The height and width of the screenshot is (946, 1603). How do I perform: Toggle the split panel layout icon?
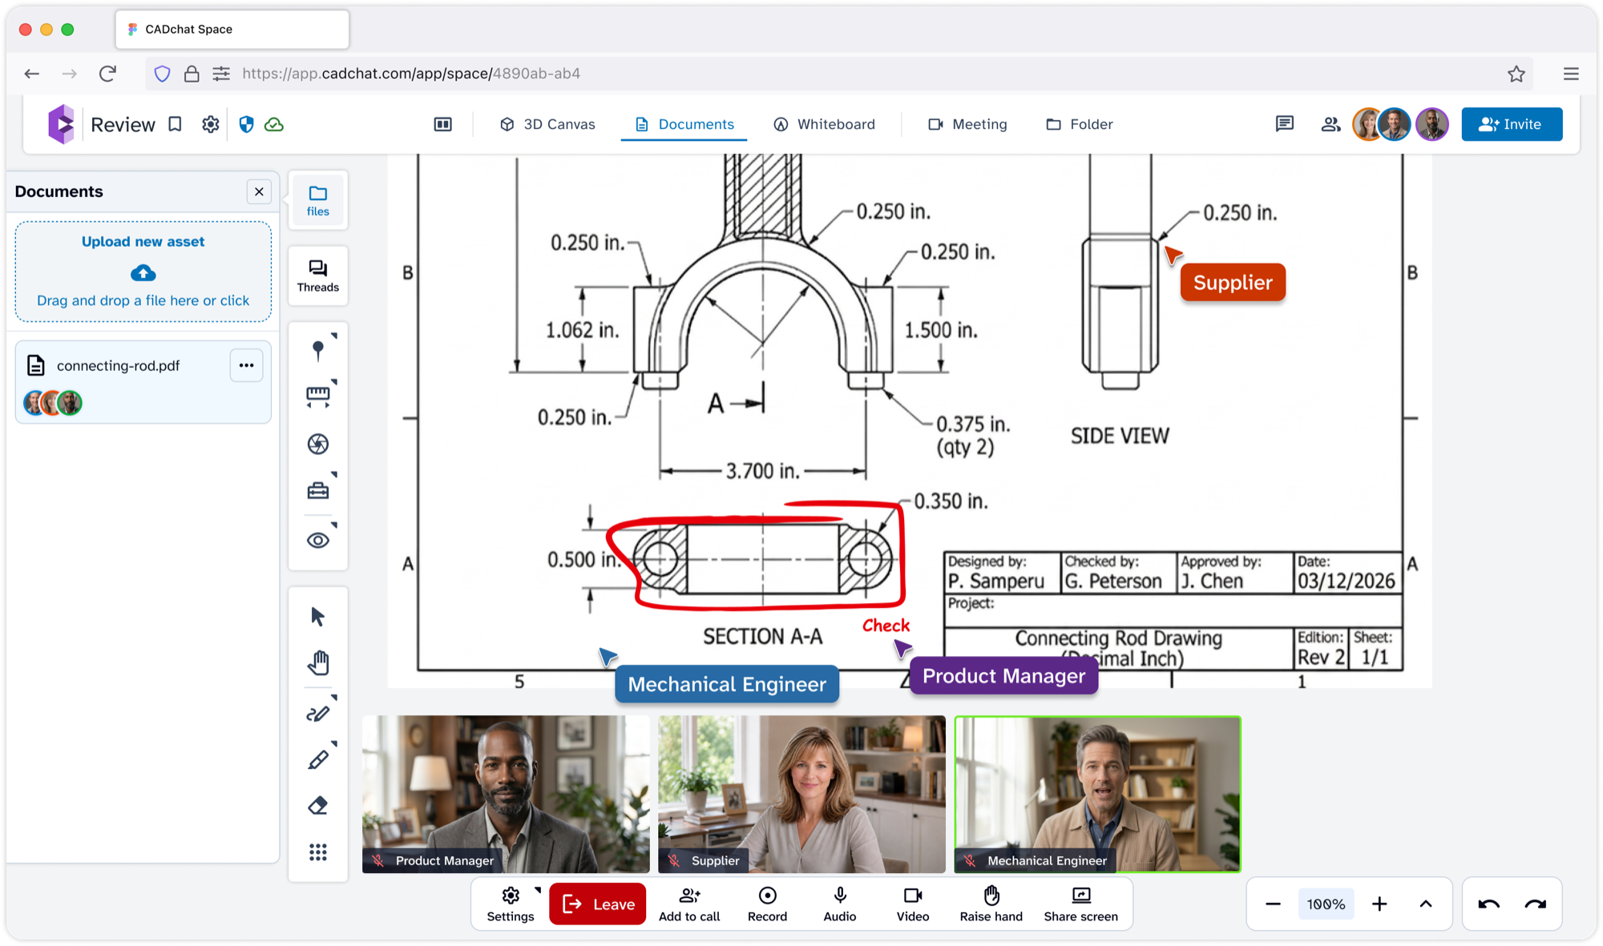[443, 124]
